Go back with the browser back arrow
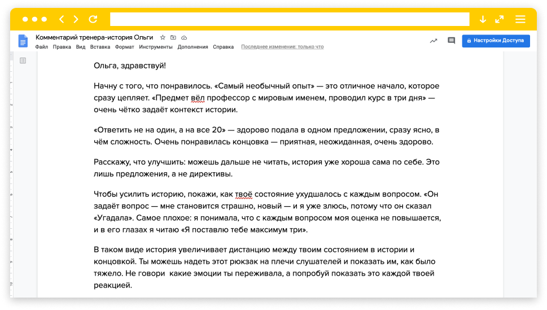 (x=62, y=19)
